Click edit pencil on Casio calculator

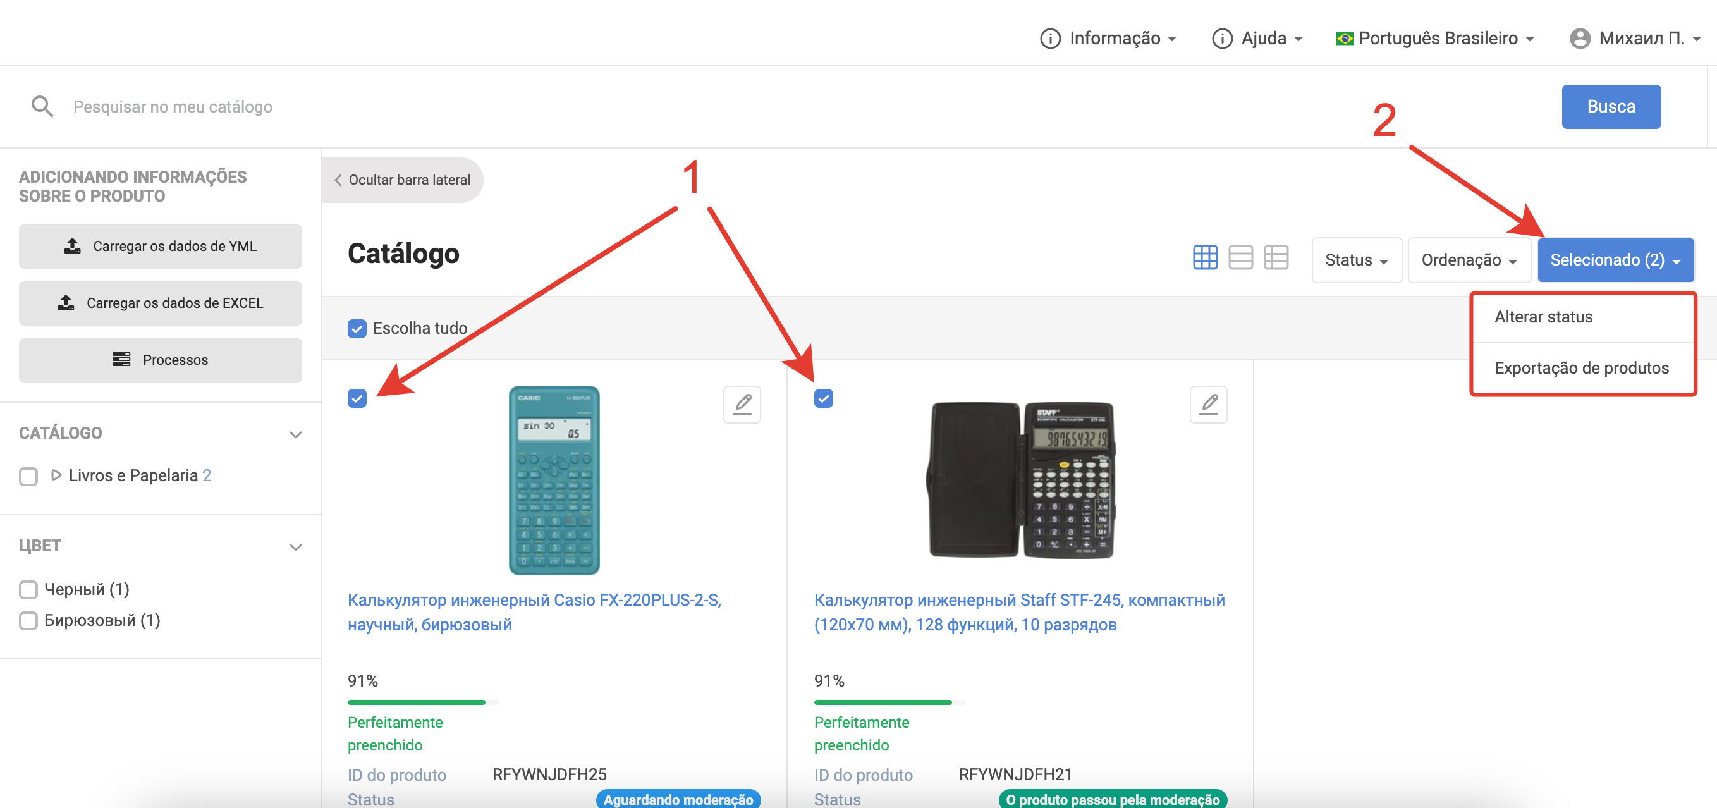(x=742, y=404)
